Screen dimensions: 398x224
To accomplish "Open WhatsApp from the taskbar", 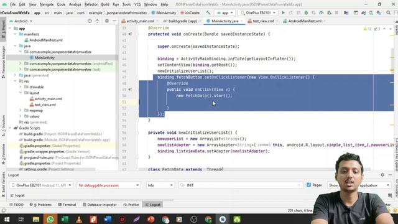I will [x=50, y=219].
